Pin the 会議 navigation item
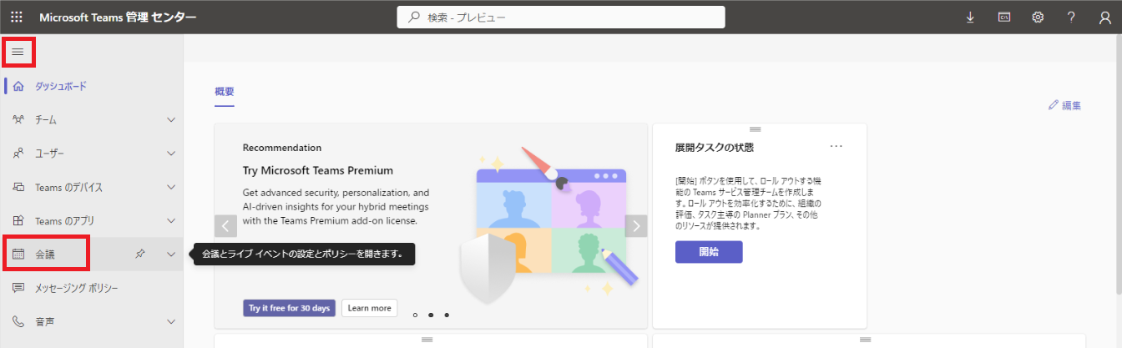 pyautogui.click(x=140, y=255)
